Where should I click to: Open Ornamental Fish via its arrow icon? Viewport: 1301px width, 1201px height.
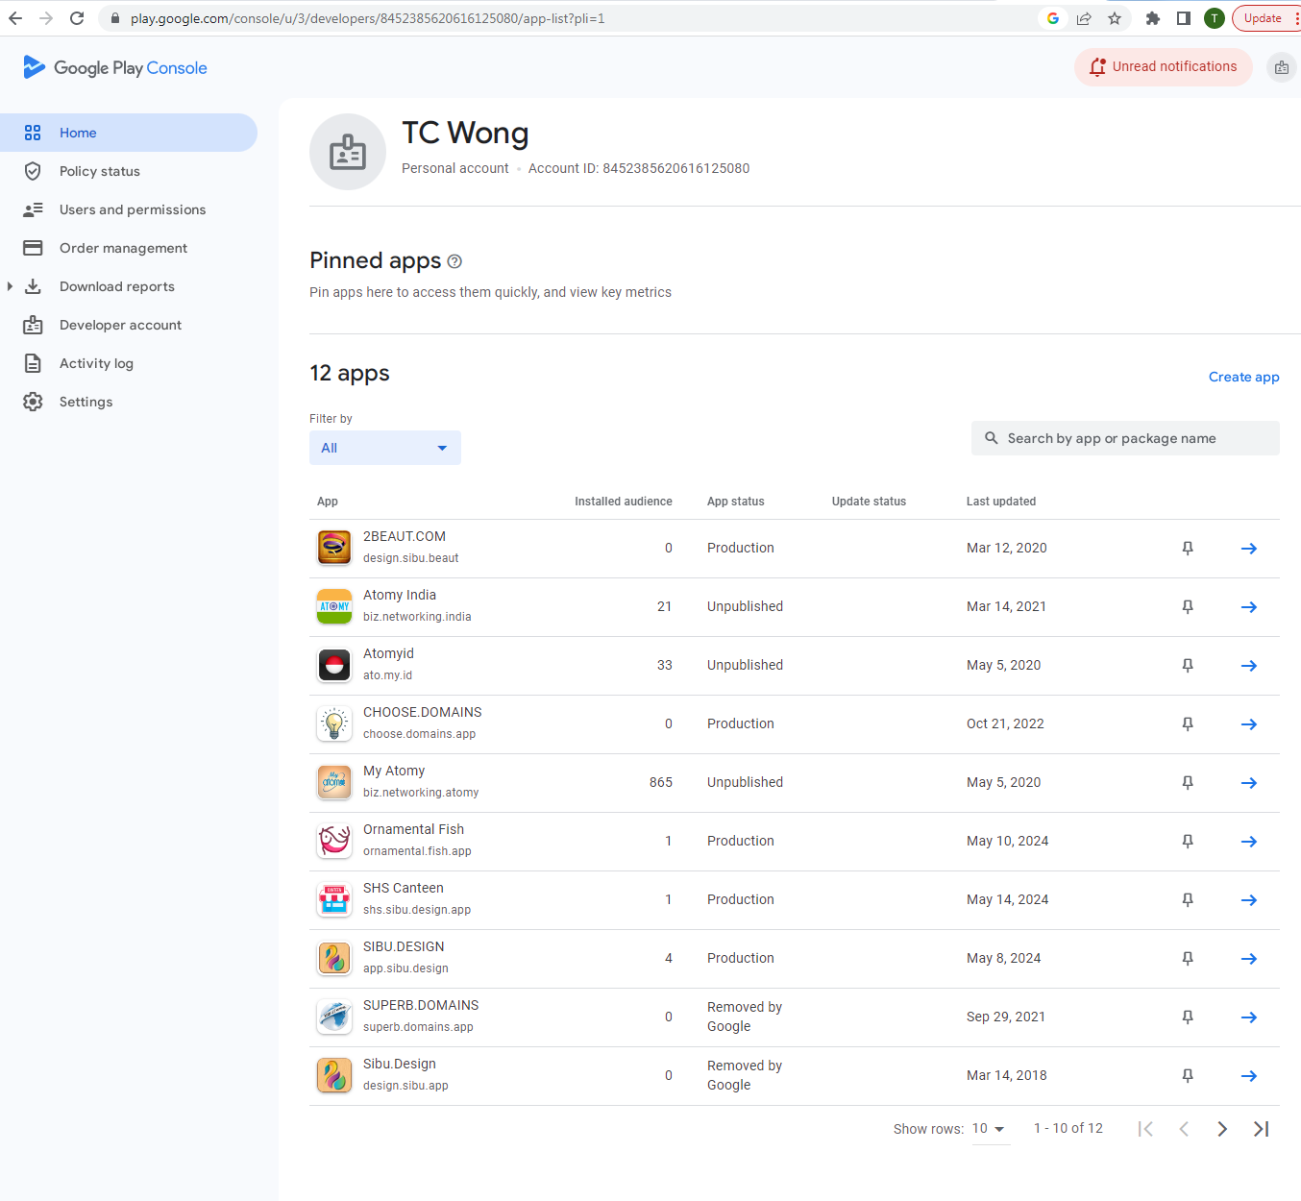click(x=1249, y=842)
